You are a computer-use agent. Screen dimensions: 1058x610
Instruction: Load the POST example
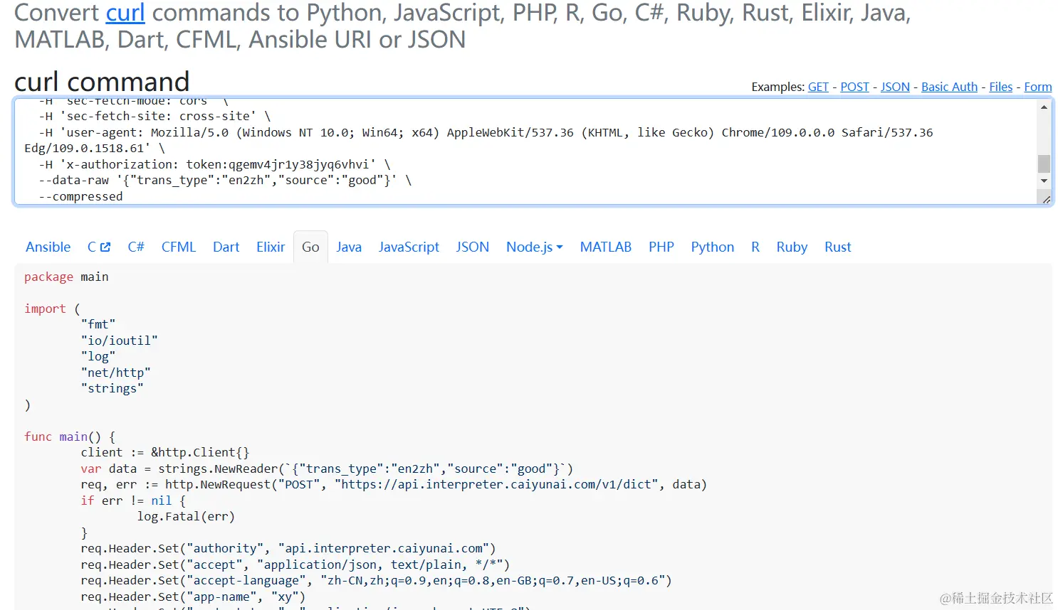[854, 87]
